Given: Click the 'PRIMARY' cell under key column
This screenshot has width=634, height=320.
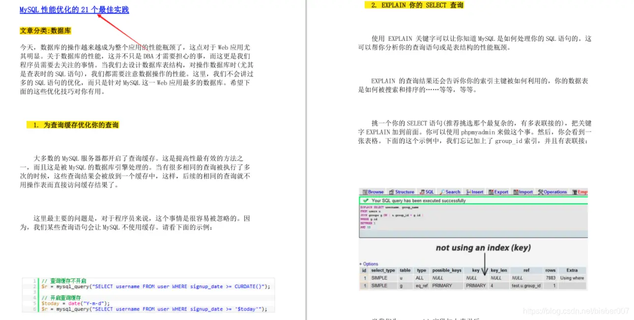Looking at the screenshot, I should 475,286.
